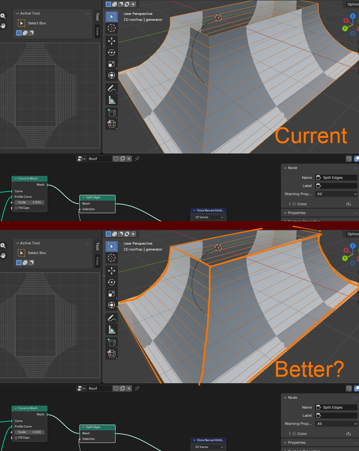Adjust Scale slider on upper Curve to Mesh node

(x=29, y=202)
